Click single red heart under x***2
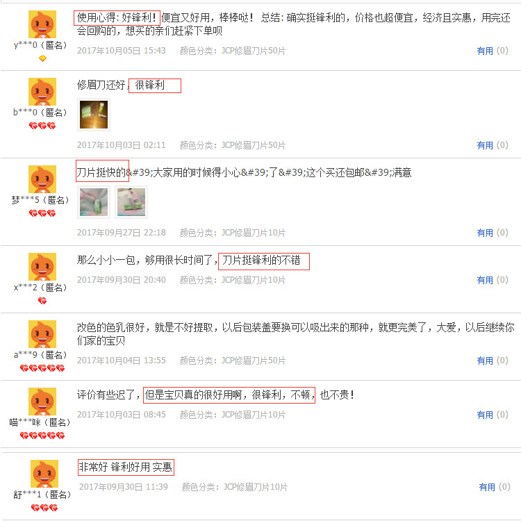The width and height of the screenshot is (521, 521). tap(42, 301)
